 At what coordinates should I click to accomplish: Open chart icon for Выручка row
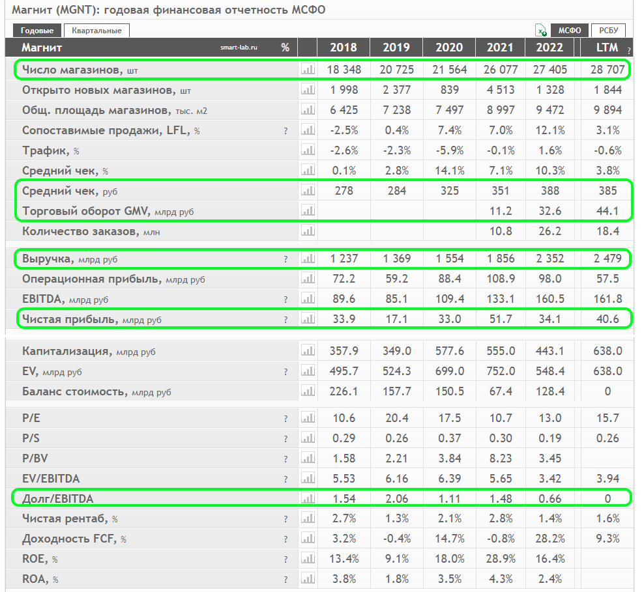[x=308, y=258]
